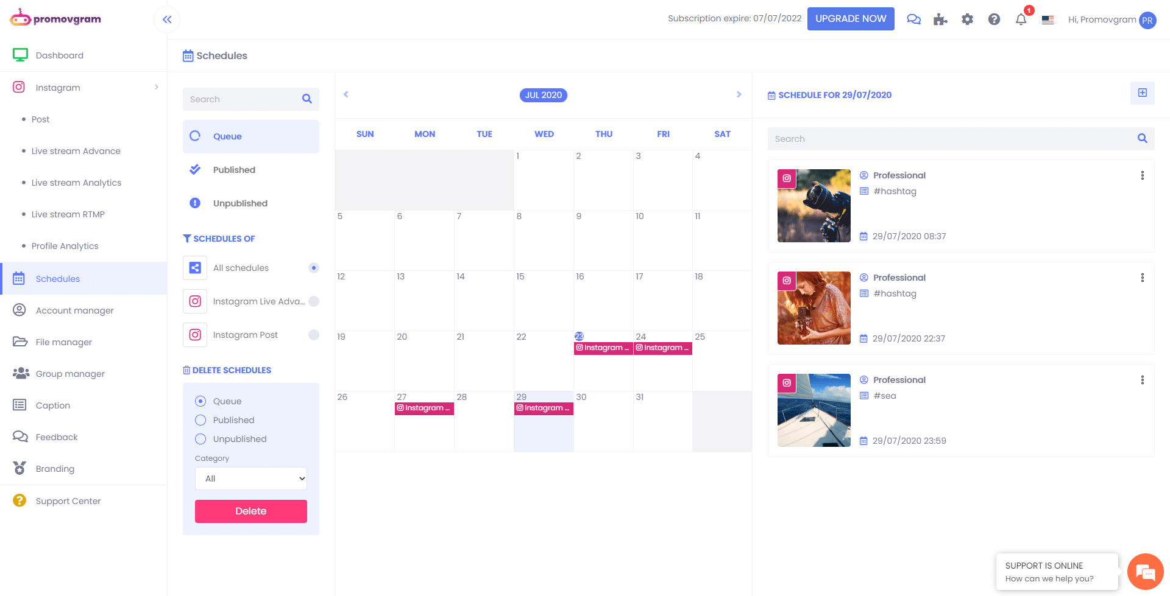
Task: Collapse the sidebar with double-chevron icon
Action: tap(167, 19)
